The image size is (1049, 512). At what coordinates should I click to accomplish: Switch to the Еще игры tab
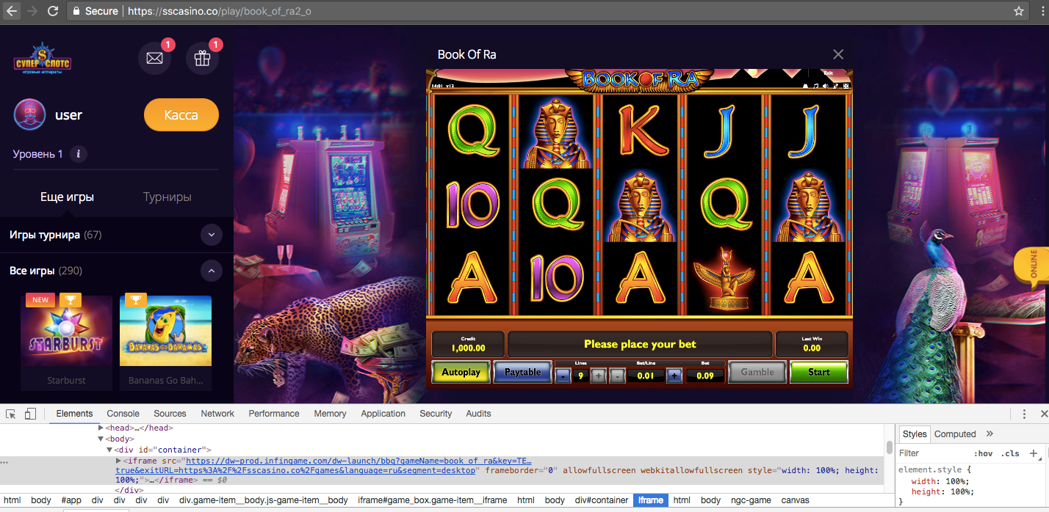(x=67, y=197)
